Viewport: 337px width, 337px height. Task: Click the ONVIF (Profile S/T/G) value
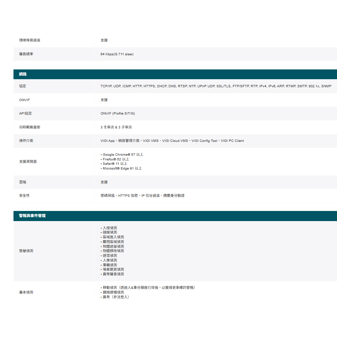(x=118, y=114)
